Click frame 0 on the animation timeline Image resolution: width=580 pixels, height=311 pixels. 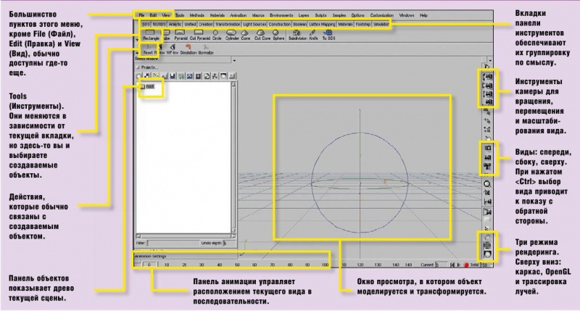click(x=149, y=265)
